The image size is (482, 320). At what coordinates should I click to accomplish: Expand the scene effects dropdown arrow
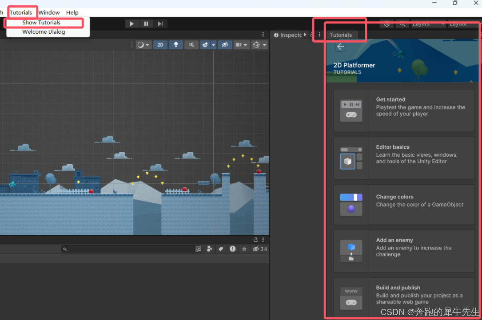click(x=213, y=45)
